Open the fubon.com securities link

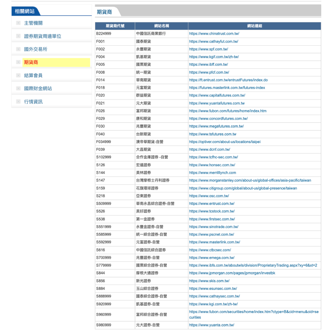click(x=254, y=314)
